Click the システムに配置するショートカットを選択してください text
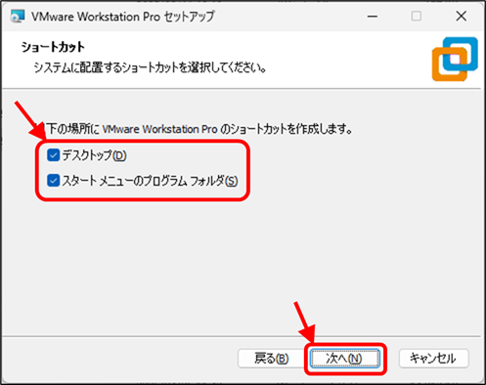The width and height of the screenshot is (486, 385). tap(150, 67)
